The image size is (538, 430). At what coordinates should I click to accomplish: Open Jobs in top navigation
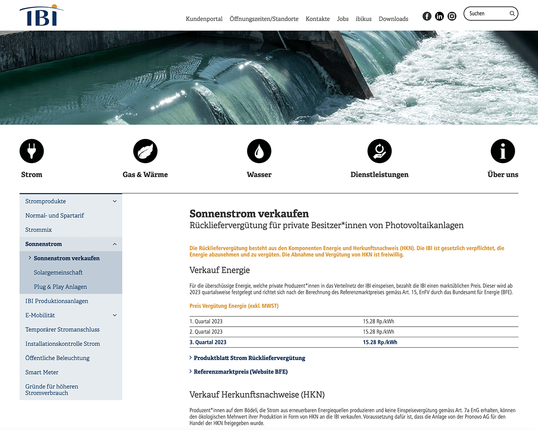(343, 19)
